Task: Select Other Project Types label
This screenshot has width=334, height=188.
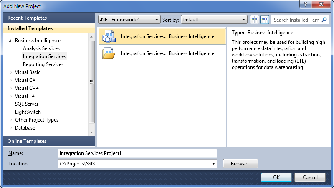Action: (37, 120)
